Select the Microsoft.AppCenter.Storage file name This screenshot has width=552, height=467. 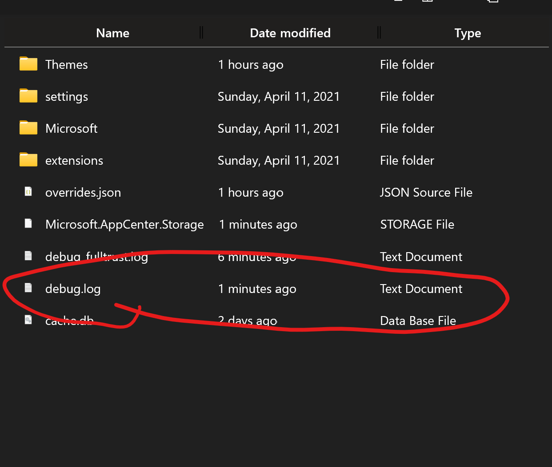[124, 225]
